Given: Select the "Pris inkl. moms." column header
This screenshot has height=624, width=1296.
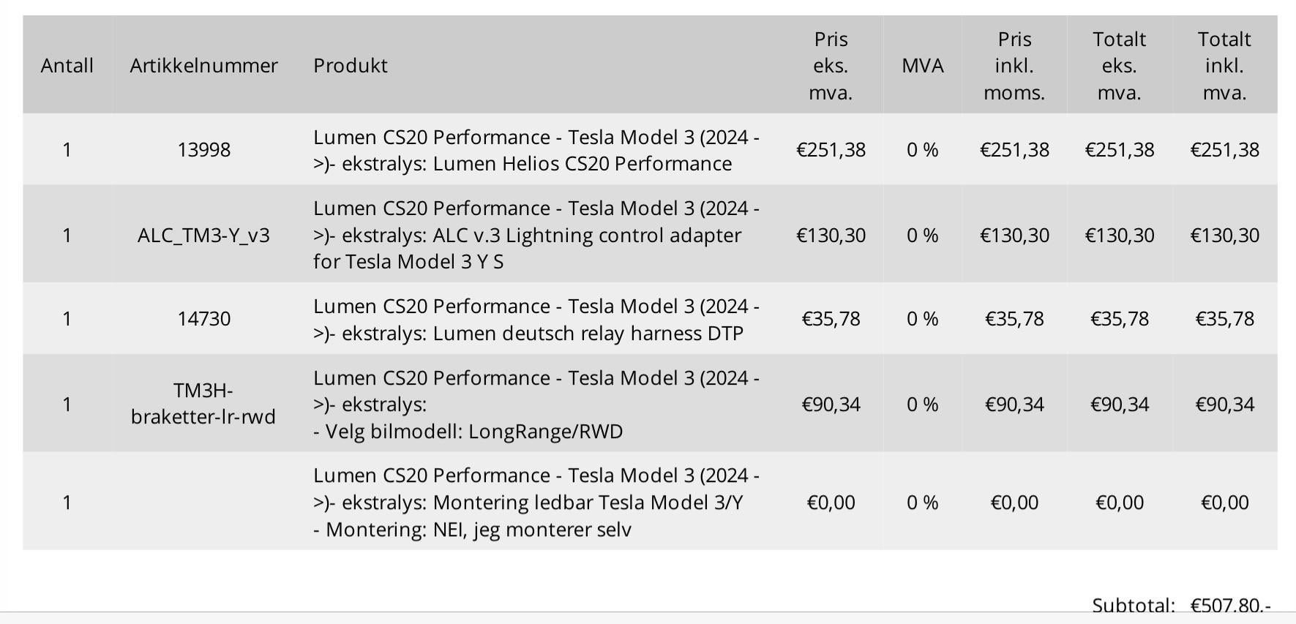Looking at the screenshot, I should pyautogui.click(x=1014, y=66).
